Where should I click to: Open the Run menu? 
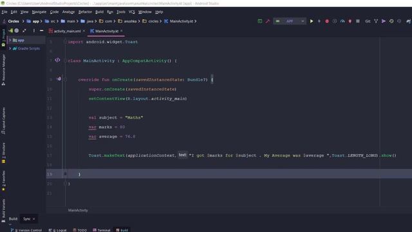(110, 12)
